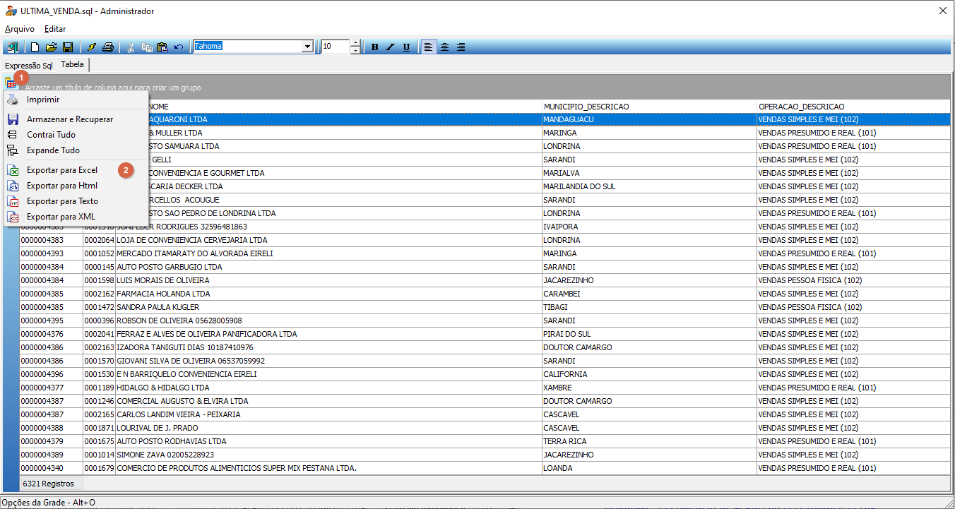Image resolution: width=955 pixels, height=509 pixels.
Task: Click AUTO POSTO GARBUGIO LTDA name cell
Action: coord(328,268)
